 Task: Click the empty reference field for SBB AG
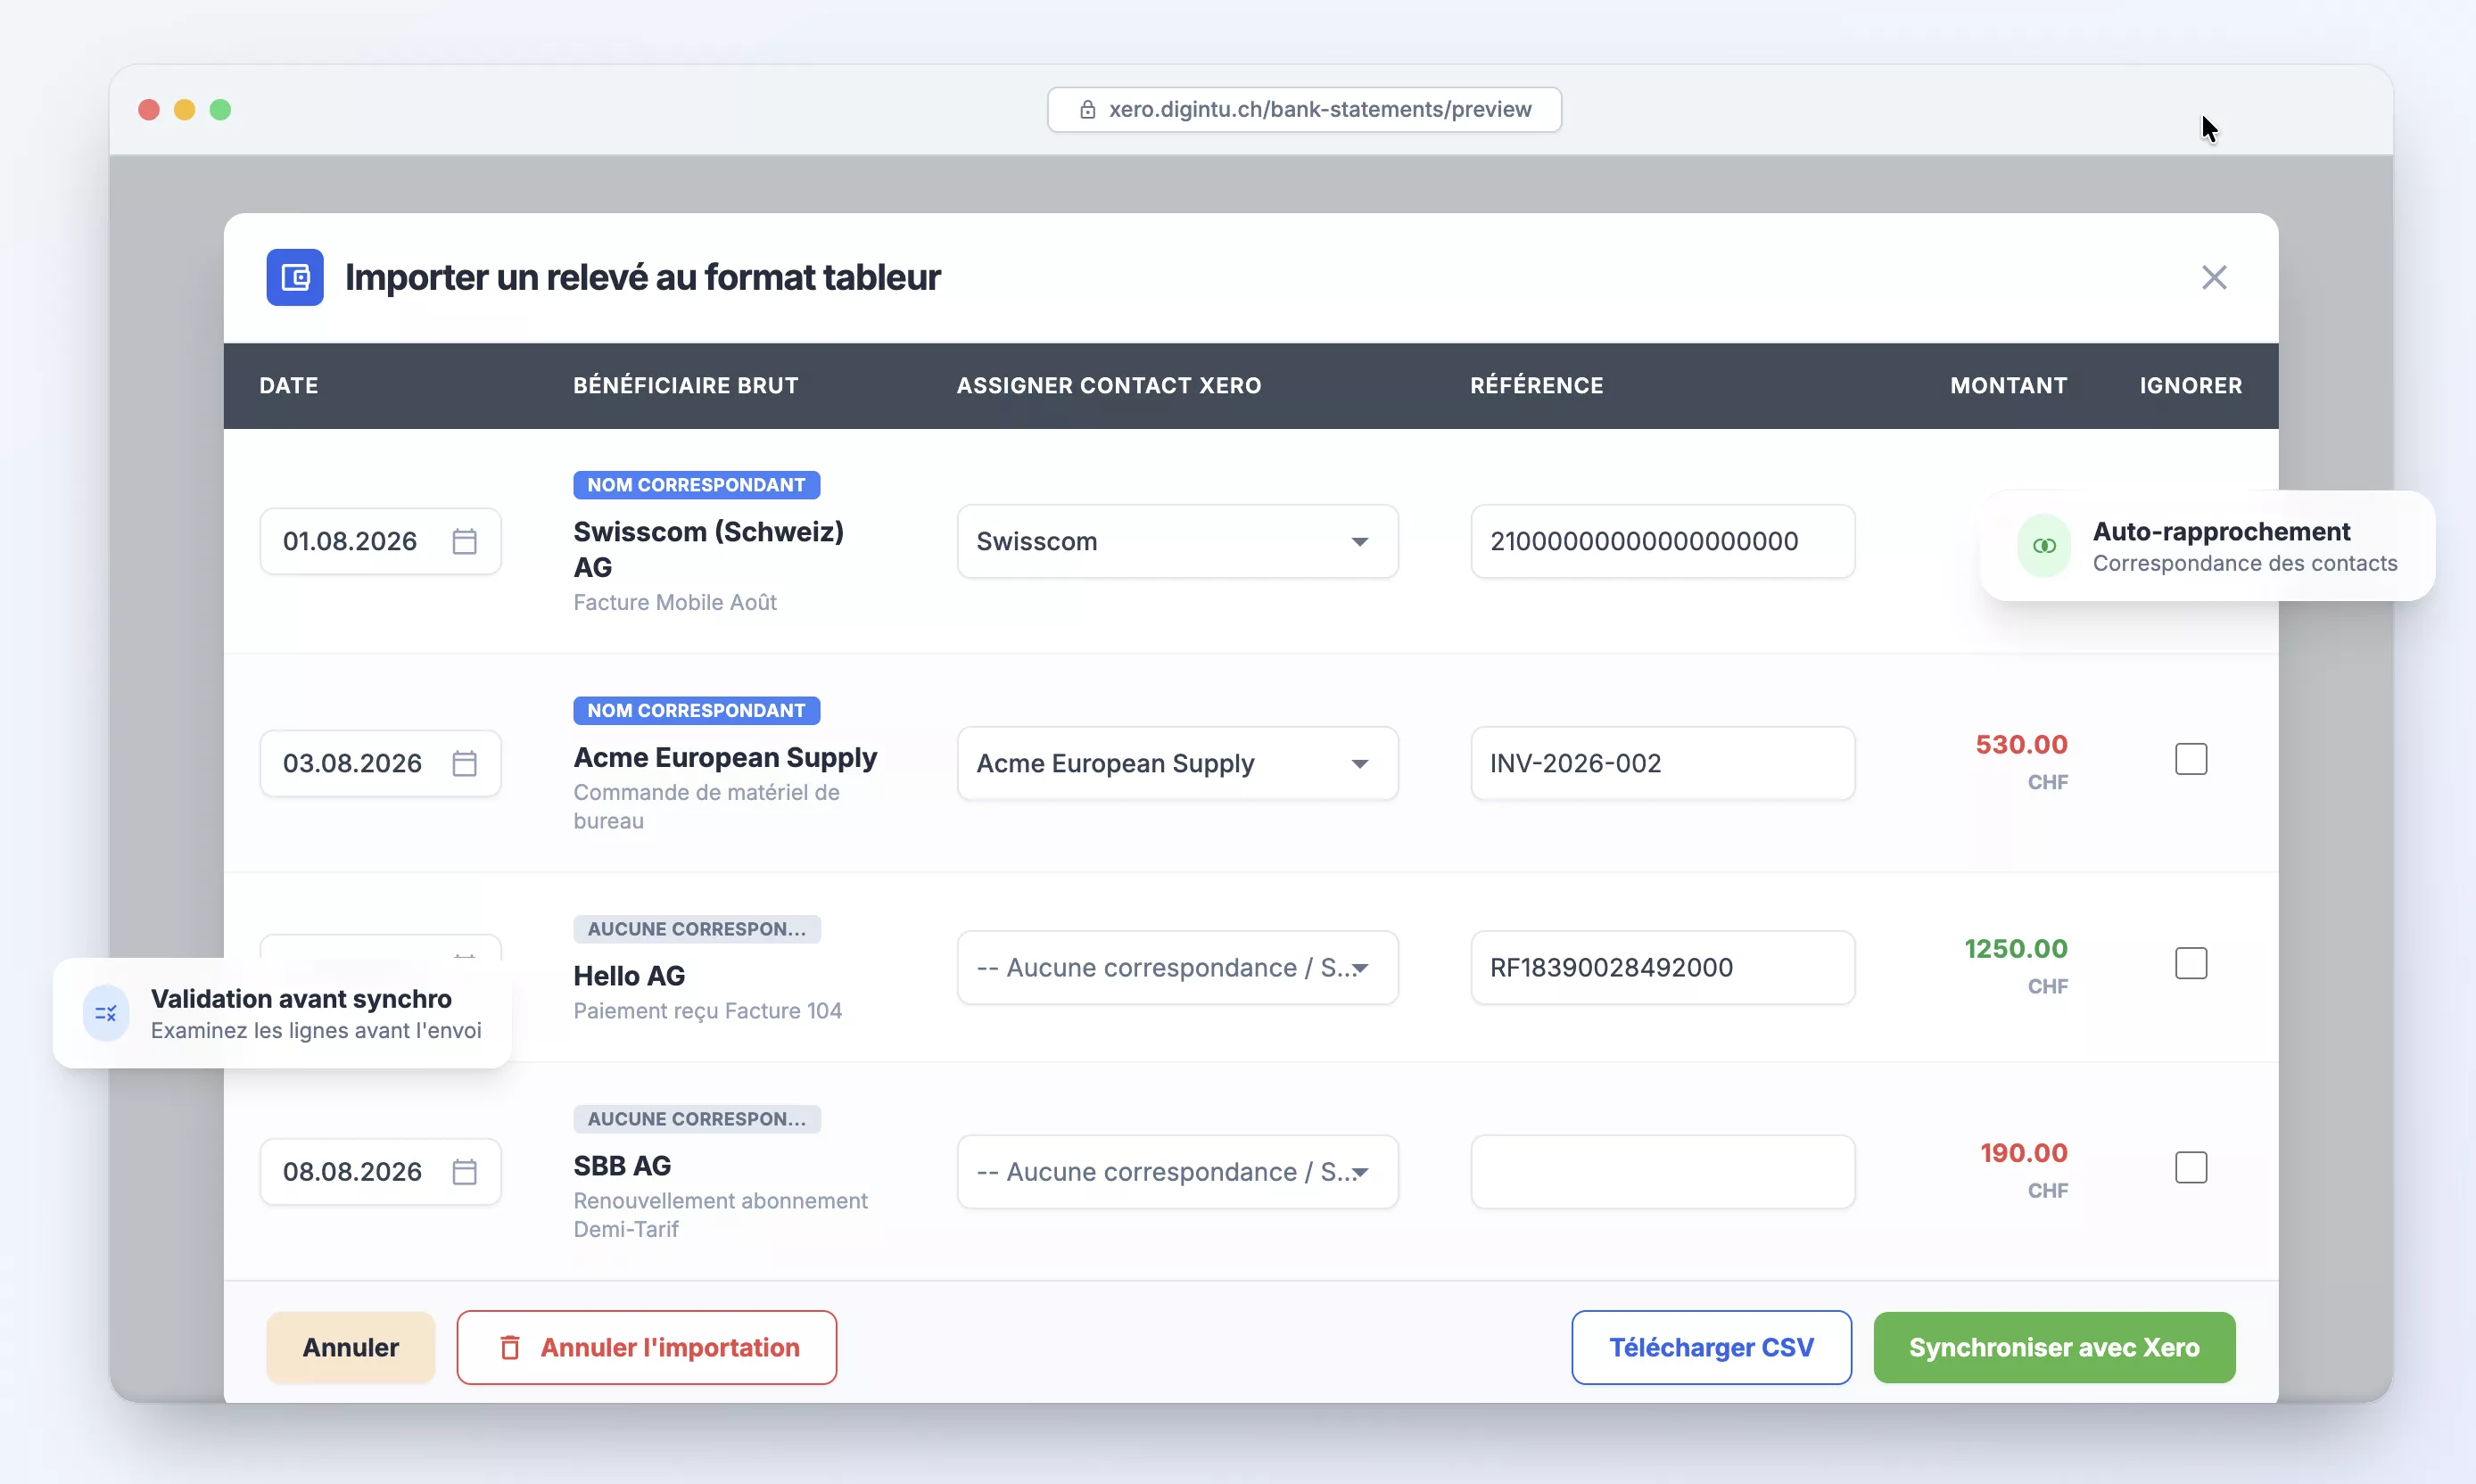point(1662,1171)
